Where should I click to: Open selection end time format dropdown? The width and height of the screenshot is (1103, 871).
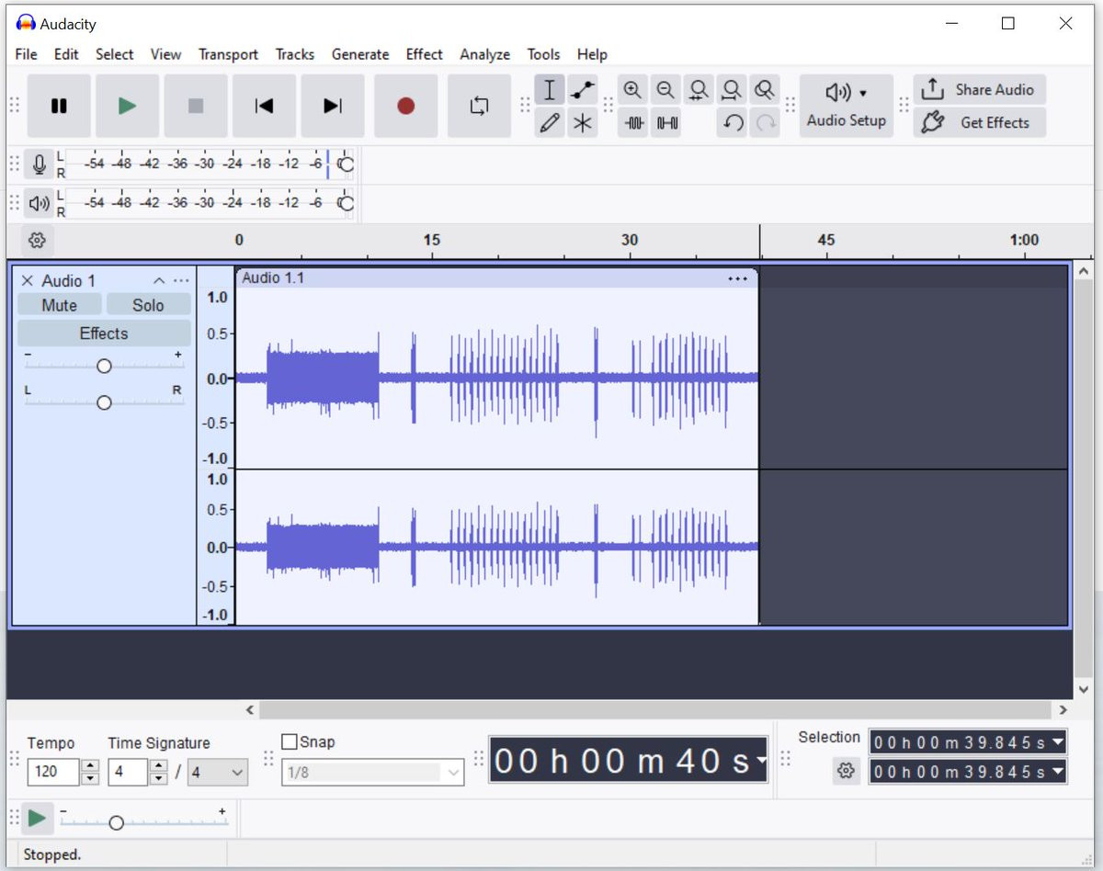pos(1058,772)
